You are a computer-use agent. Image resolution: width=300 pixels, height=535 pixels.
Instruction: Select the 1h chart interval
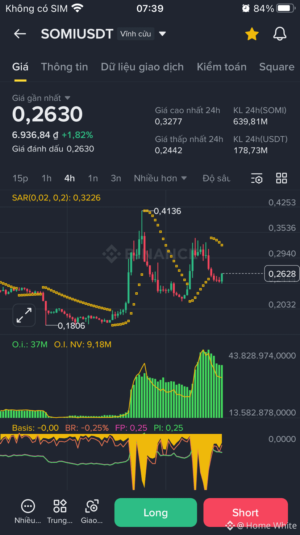click(x=46, y=178)
